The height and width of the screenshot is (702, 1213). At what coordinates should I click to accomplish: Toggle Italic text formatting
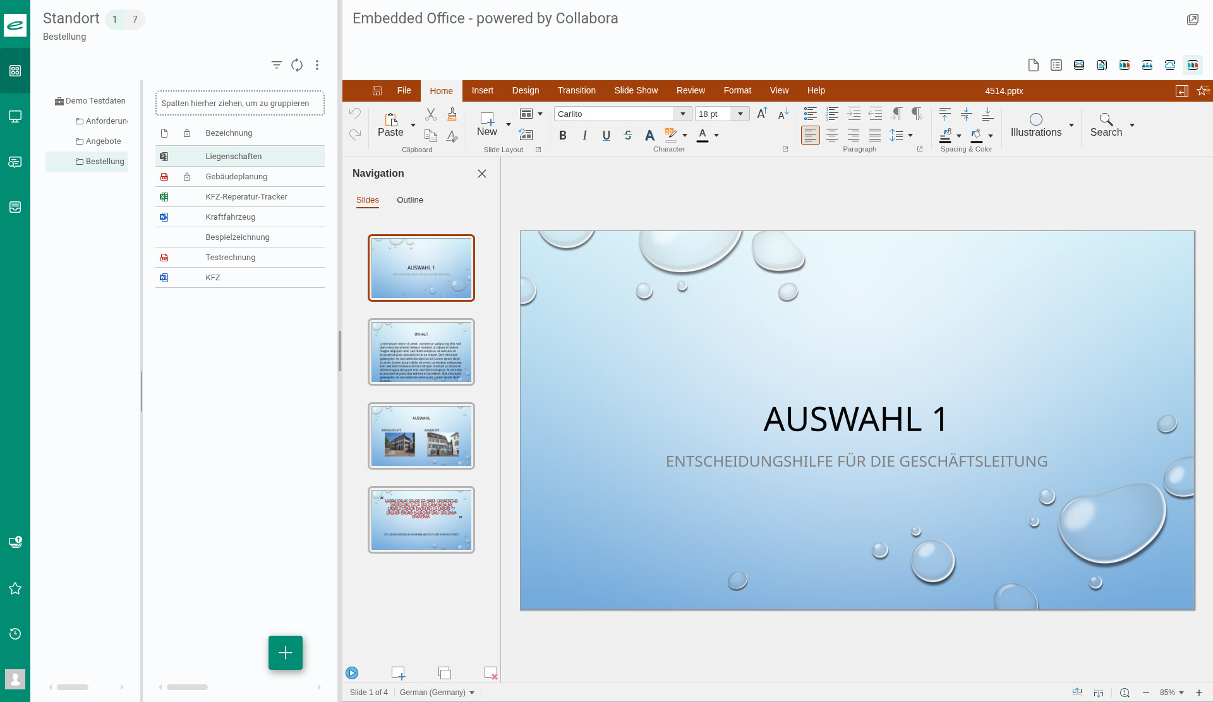(584, 135)
